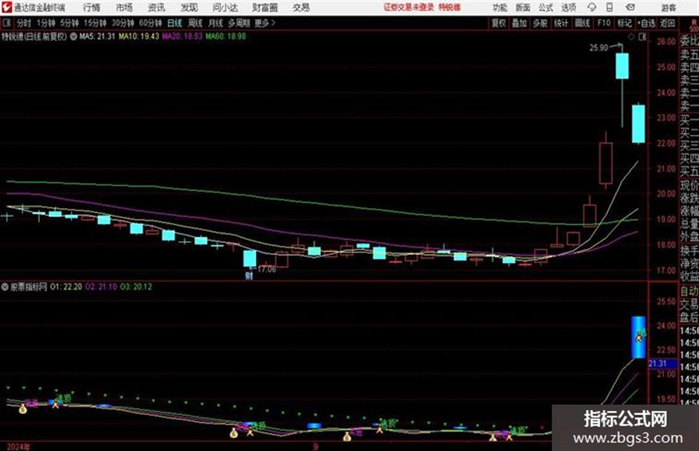Open the 公式 menu
This screenshot has height=451, width=699.
pyautogui.click(x=546, y=7)
